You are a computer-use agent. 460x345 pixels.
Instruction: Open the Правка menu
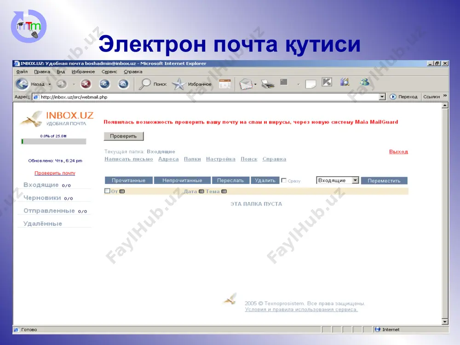click(42, 72)
